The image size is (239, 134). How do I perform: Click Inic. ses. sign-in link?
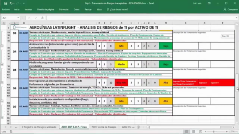click(x=197, y=3)
